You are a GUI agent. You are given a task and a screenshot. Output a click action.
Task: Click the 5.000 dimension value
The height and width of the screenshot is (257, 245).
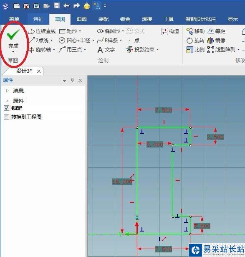click(x=155, y=145)
